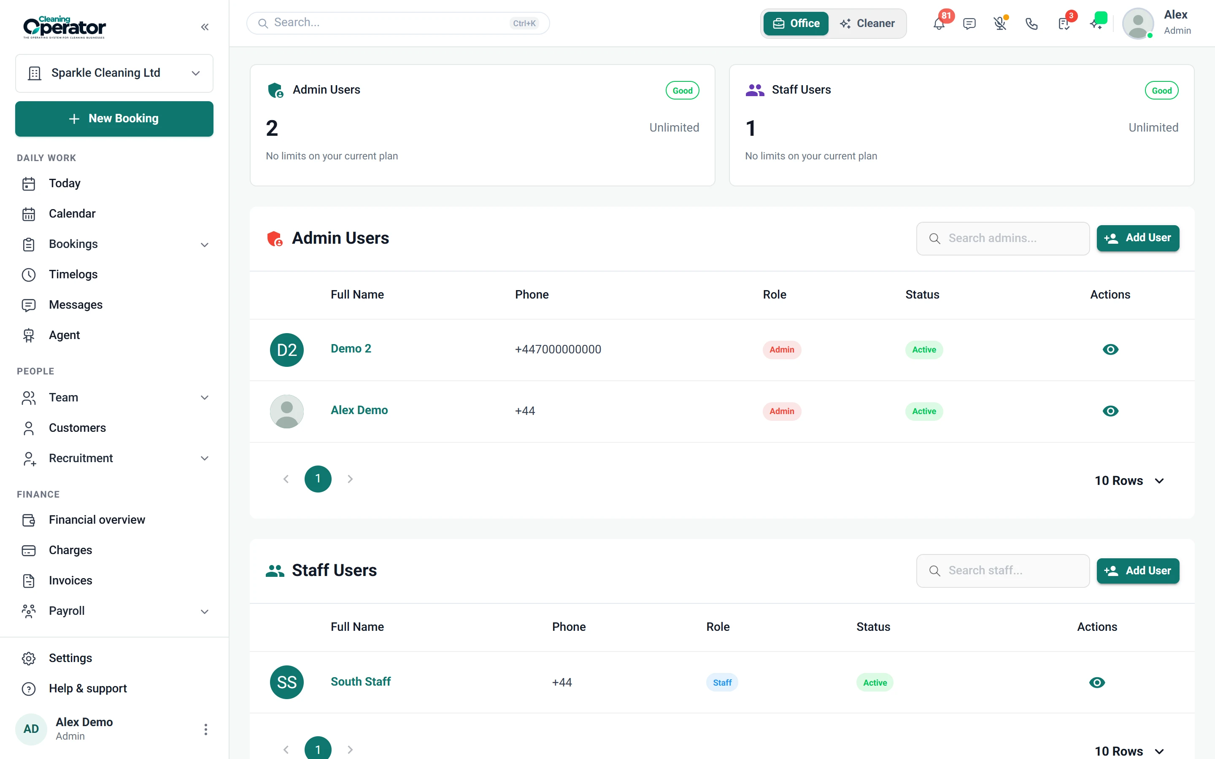
Task: View South Staff user with eye icon
Action: 1097,683
